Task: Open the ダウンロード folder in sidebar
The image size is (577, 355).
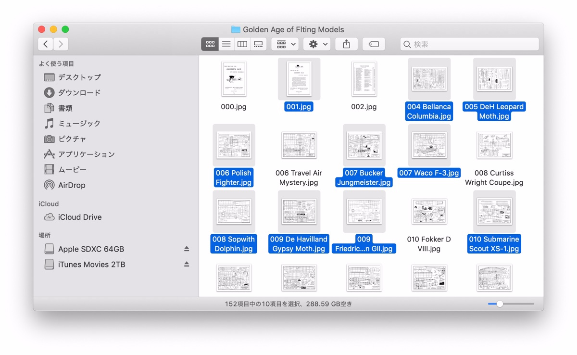Action: pos(79,93)
